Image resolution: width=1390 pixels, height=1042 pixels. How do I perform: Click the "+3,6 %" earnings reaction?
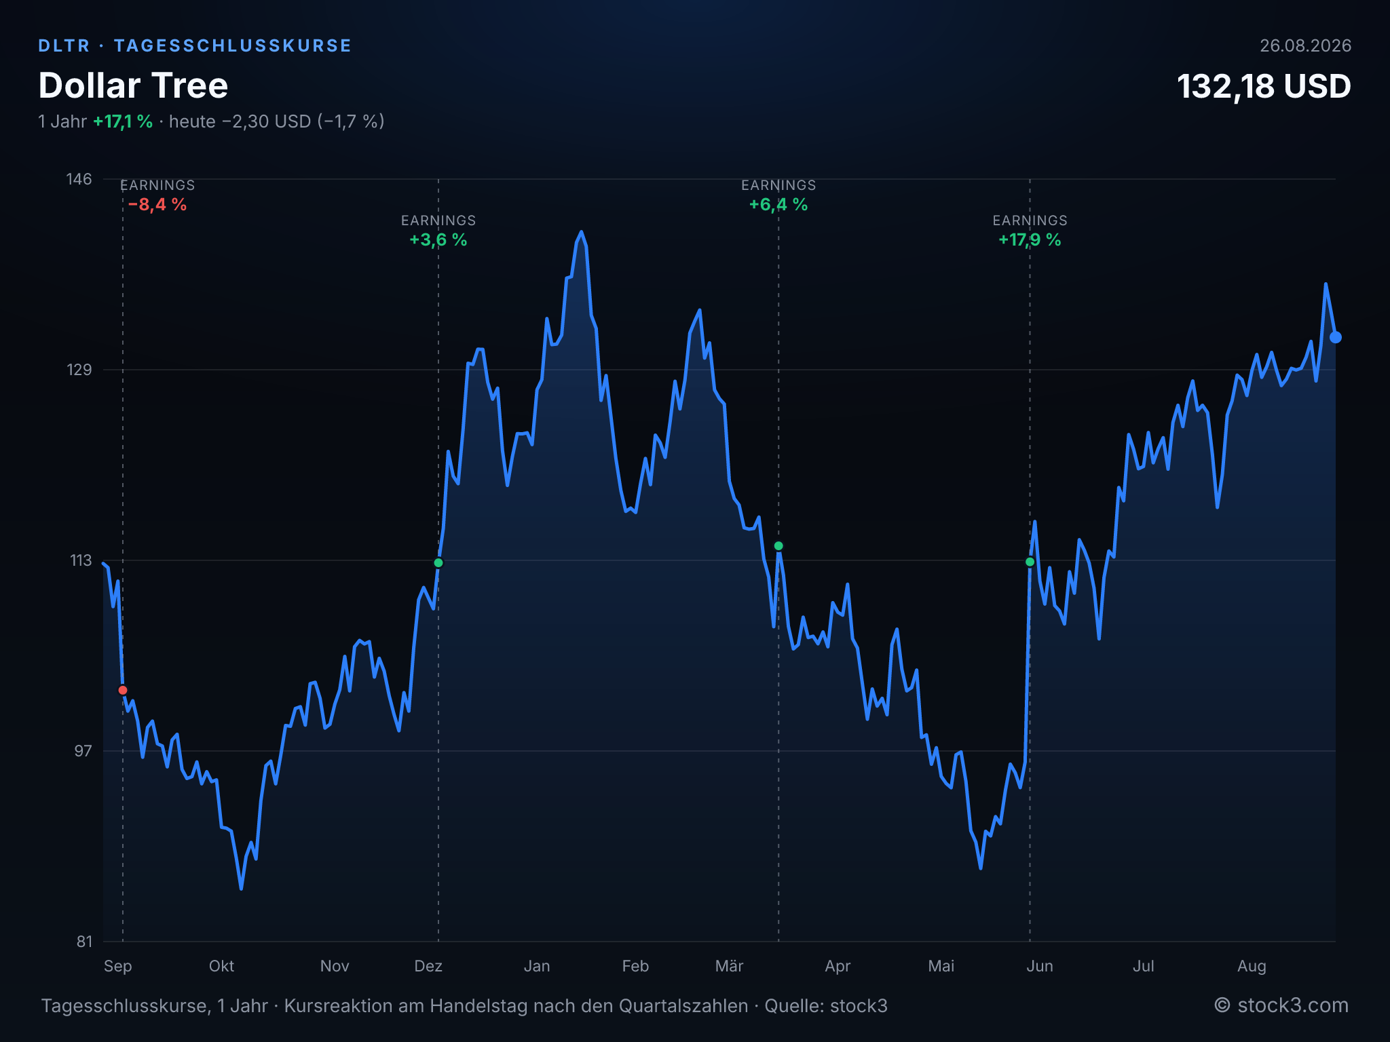click(438, 239)
